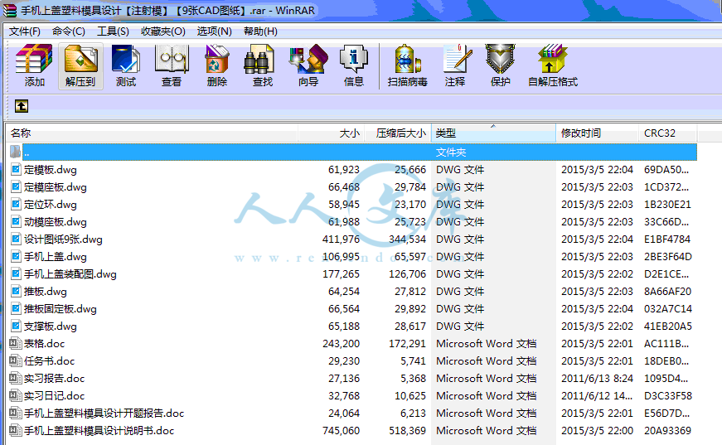Open the 命令(C) menu

(69, 31)
